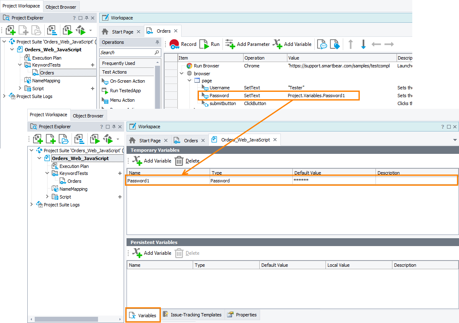Click Add Parameter in the test toolbar
This screenshot has width=459, height=323.
247,44
